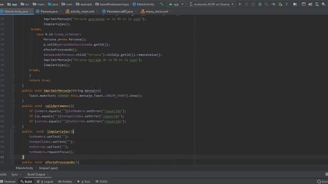Click the Run with Coverage icon

click(266, 4)
